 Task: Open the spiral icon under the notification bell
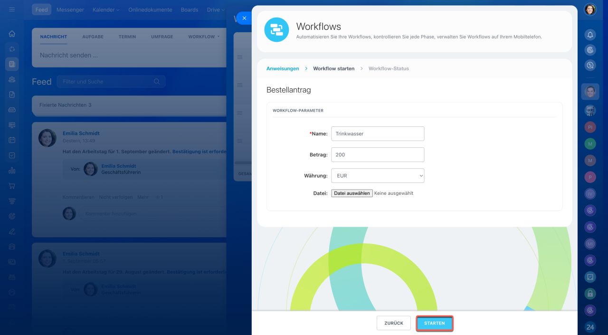coord(590,49)
